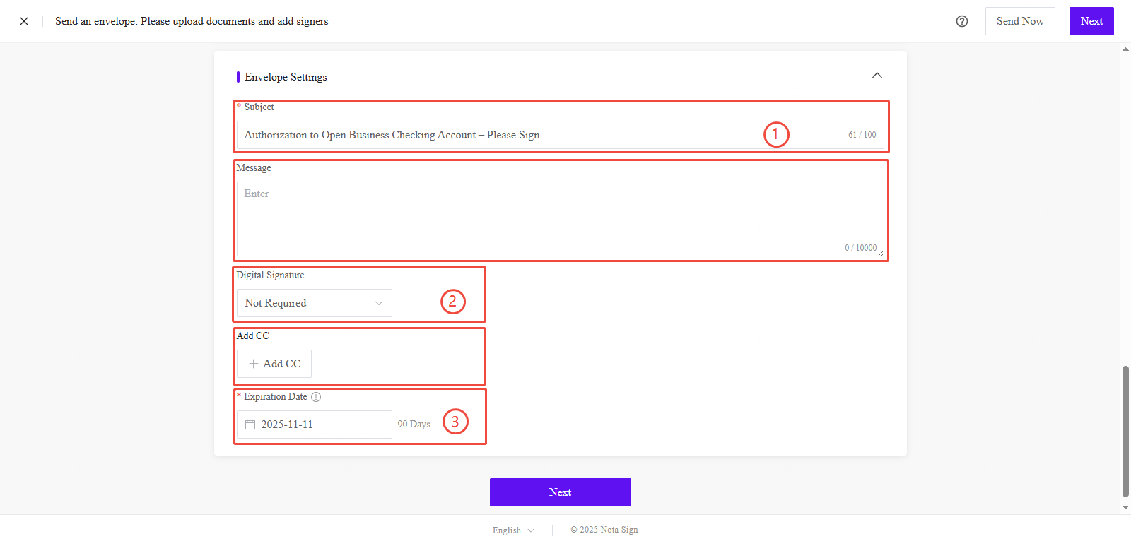Viewport: 1131px width, 546px height.
Task: Click the Add CC button
Action: click(x=274, y=364)
